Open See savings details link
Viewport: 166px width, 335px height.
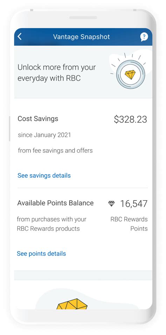(x=44, y=176)
